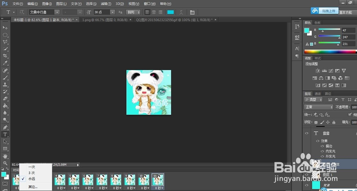Toggle character and paragraph panels button
The width and height of the screenshot is (357, 191).
pos(192,12)
